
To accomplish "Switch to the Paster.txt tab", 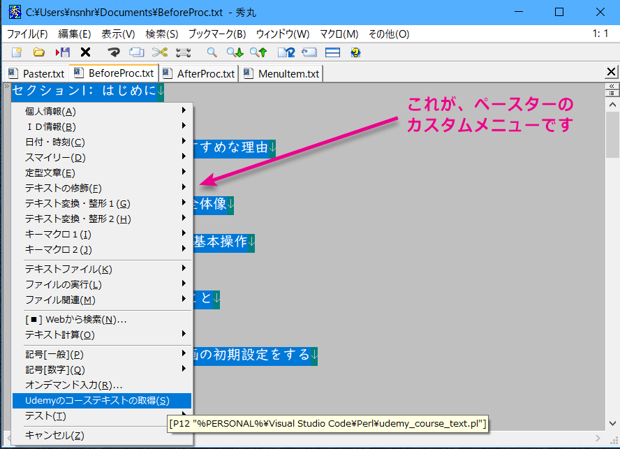I will [x=36, y=73].
